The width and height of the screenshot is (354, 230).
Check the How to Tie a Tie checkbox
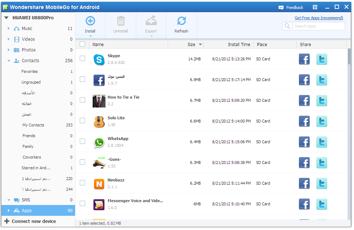point(82,100)
